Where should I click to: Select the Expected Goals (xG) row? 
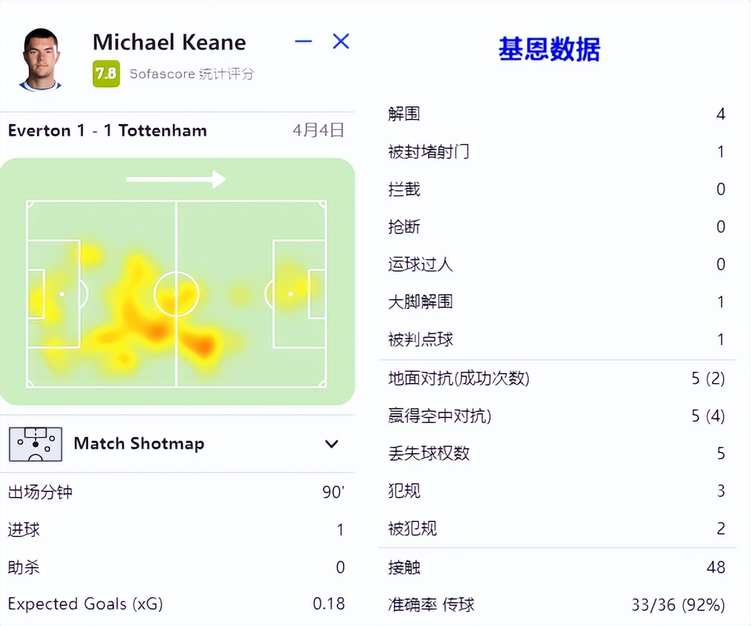click(176, 603)
